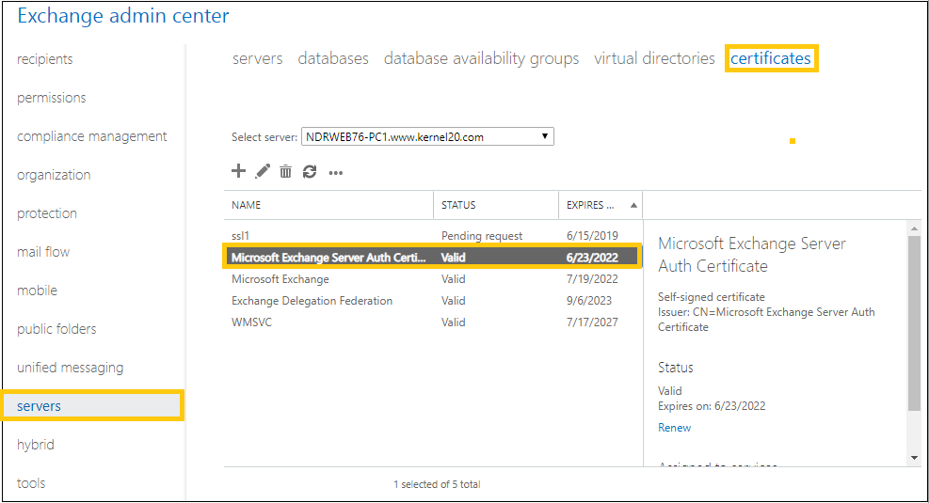Select the Exchange Delegation Federation row
This screenshot has width=929, height=503.
tap(433, 301)
